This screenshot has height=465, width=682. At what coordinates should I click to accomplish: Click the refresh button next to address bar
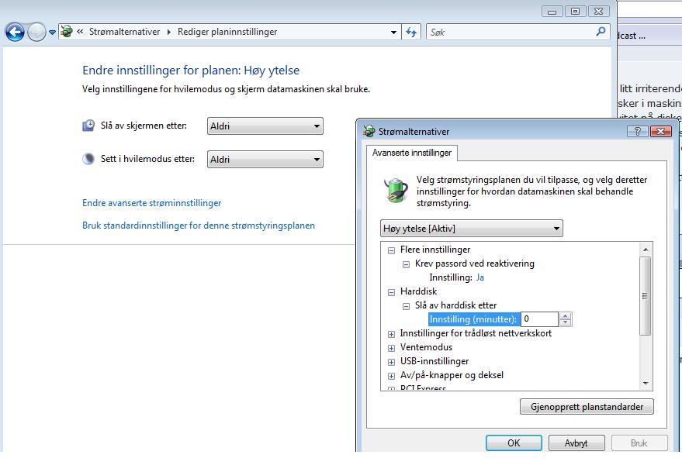411,32
